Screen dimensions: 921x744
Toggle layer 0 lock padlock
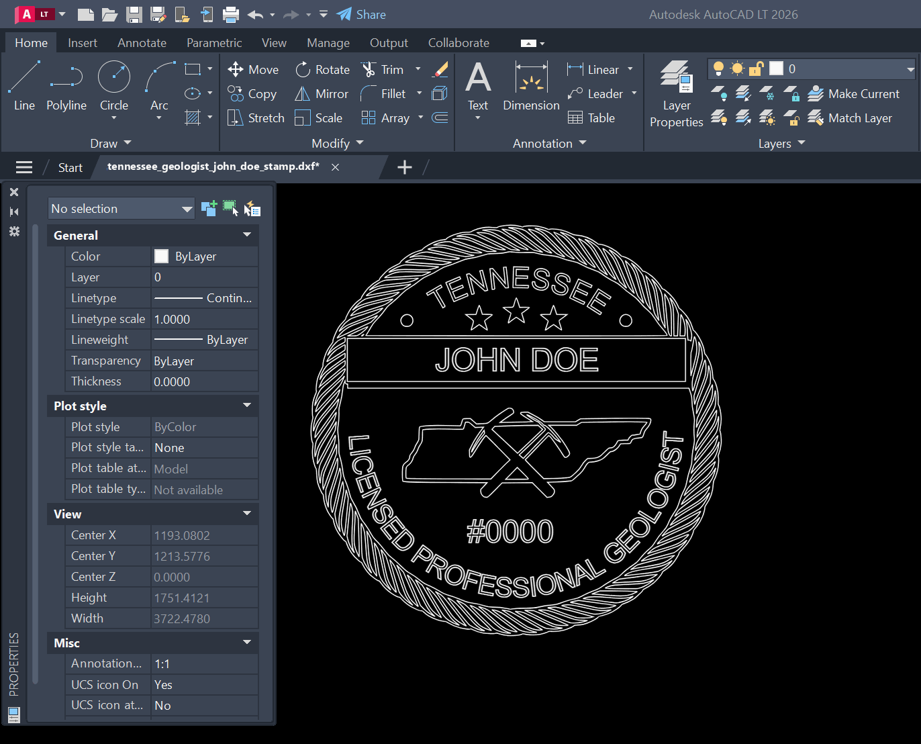coord(757,68)
